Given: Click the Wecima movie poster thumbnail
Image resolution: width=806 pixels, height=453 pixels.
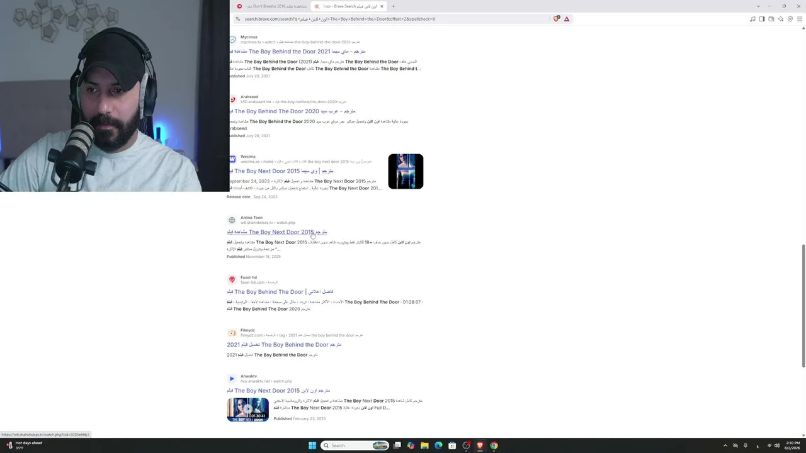Looking at the screenshot, I should [406, 171].
